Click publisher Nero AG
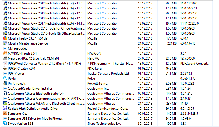The image size is (219, 127). click(x=93, y=58)
